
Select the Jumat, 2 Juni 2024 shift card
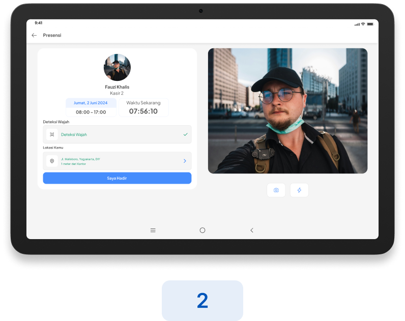click(91, 107)
